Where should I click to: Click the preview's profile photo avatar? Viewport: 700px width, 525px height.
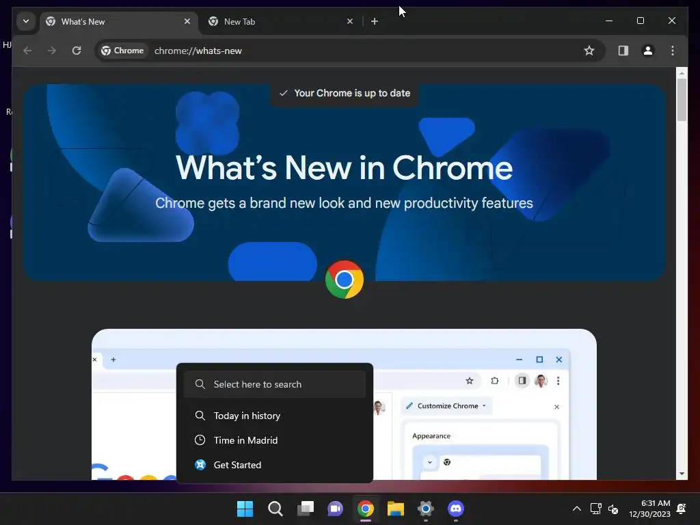pos(541,381)
